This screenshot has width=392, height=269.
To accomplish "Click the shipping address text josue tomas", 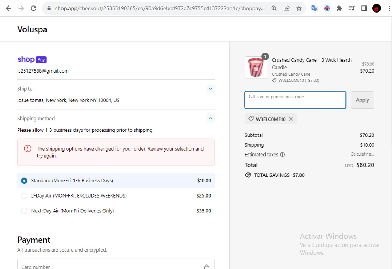I will click(68, 100).
